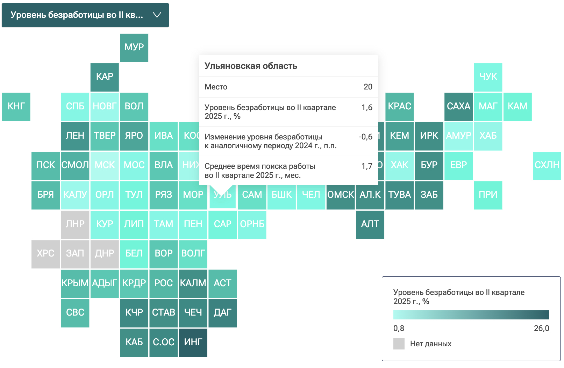Select the МУР region tile
Screen dimensions: 564x368
click(x=134, y=48)
